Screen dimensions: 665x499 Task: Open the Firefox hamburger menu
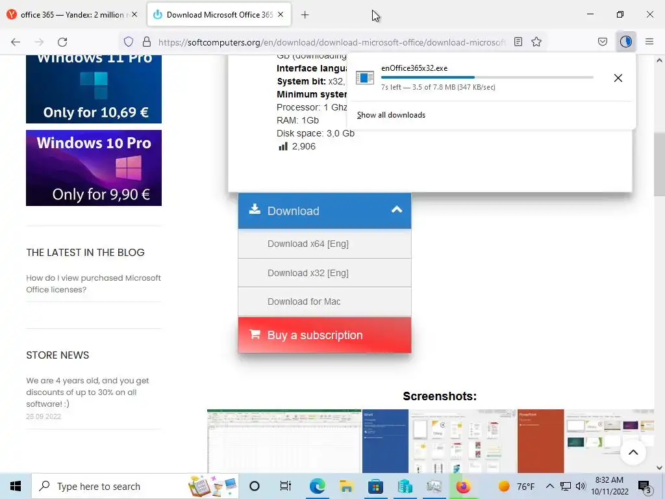click(649, 42)
